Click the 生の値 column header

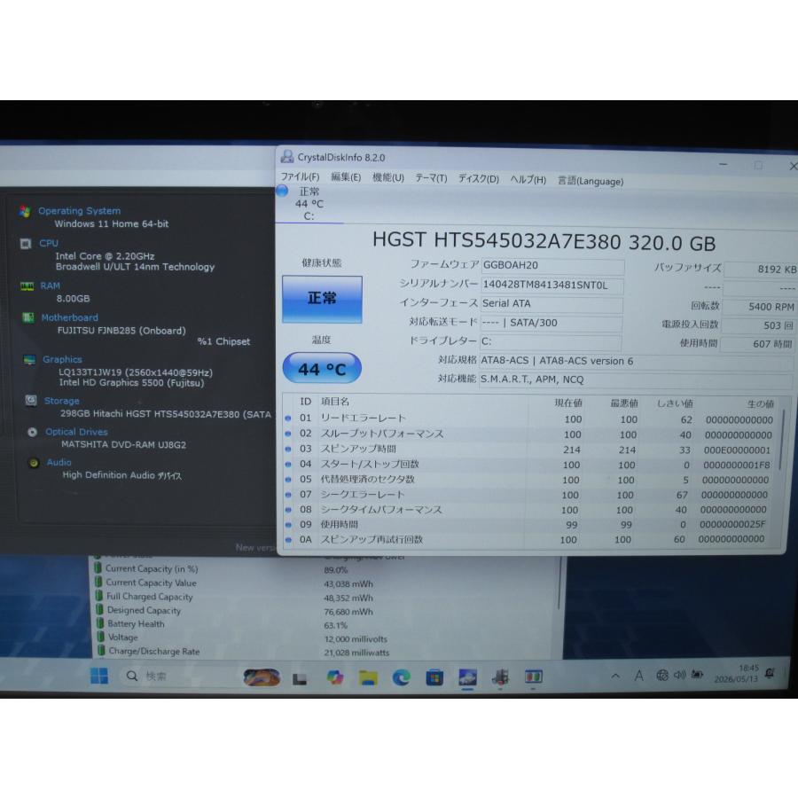pyautogui.click(x=761, y=404)
